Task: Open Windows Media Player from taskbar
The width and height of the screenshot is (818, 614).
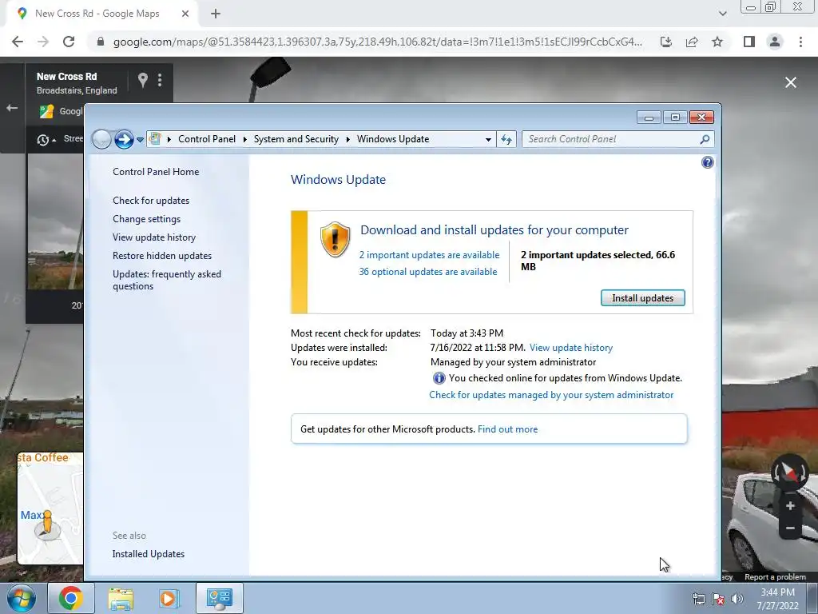Action: coord(169,598)
